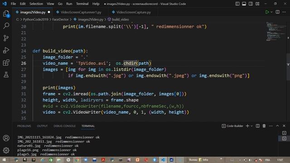The image size is (290, 163).
Task: Click the C: drive breadcrumb
Action: click(x=18, y=19)
